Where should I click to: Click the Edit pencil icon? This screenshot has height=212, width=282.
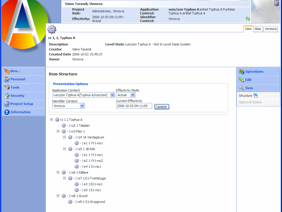(x=241, y=80)
